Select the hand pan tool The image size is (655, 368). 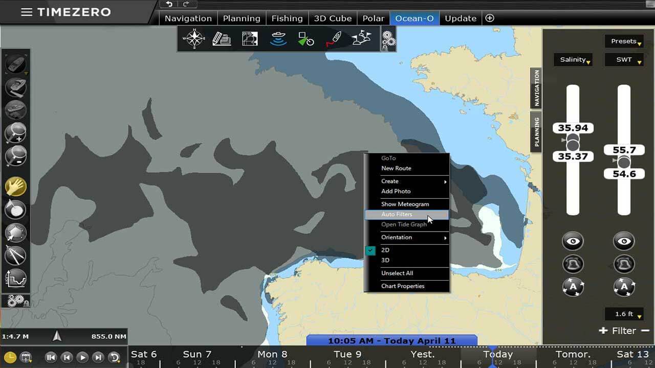(15, 187)
